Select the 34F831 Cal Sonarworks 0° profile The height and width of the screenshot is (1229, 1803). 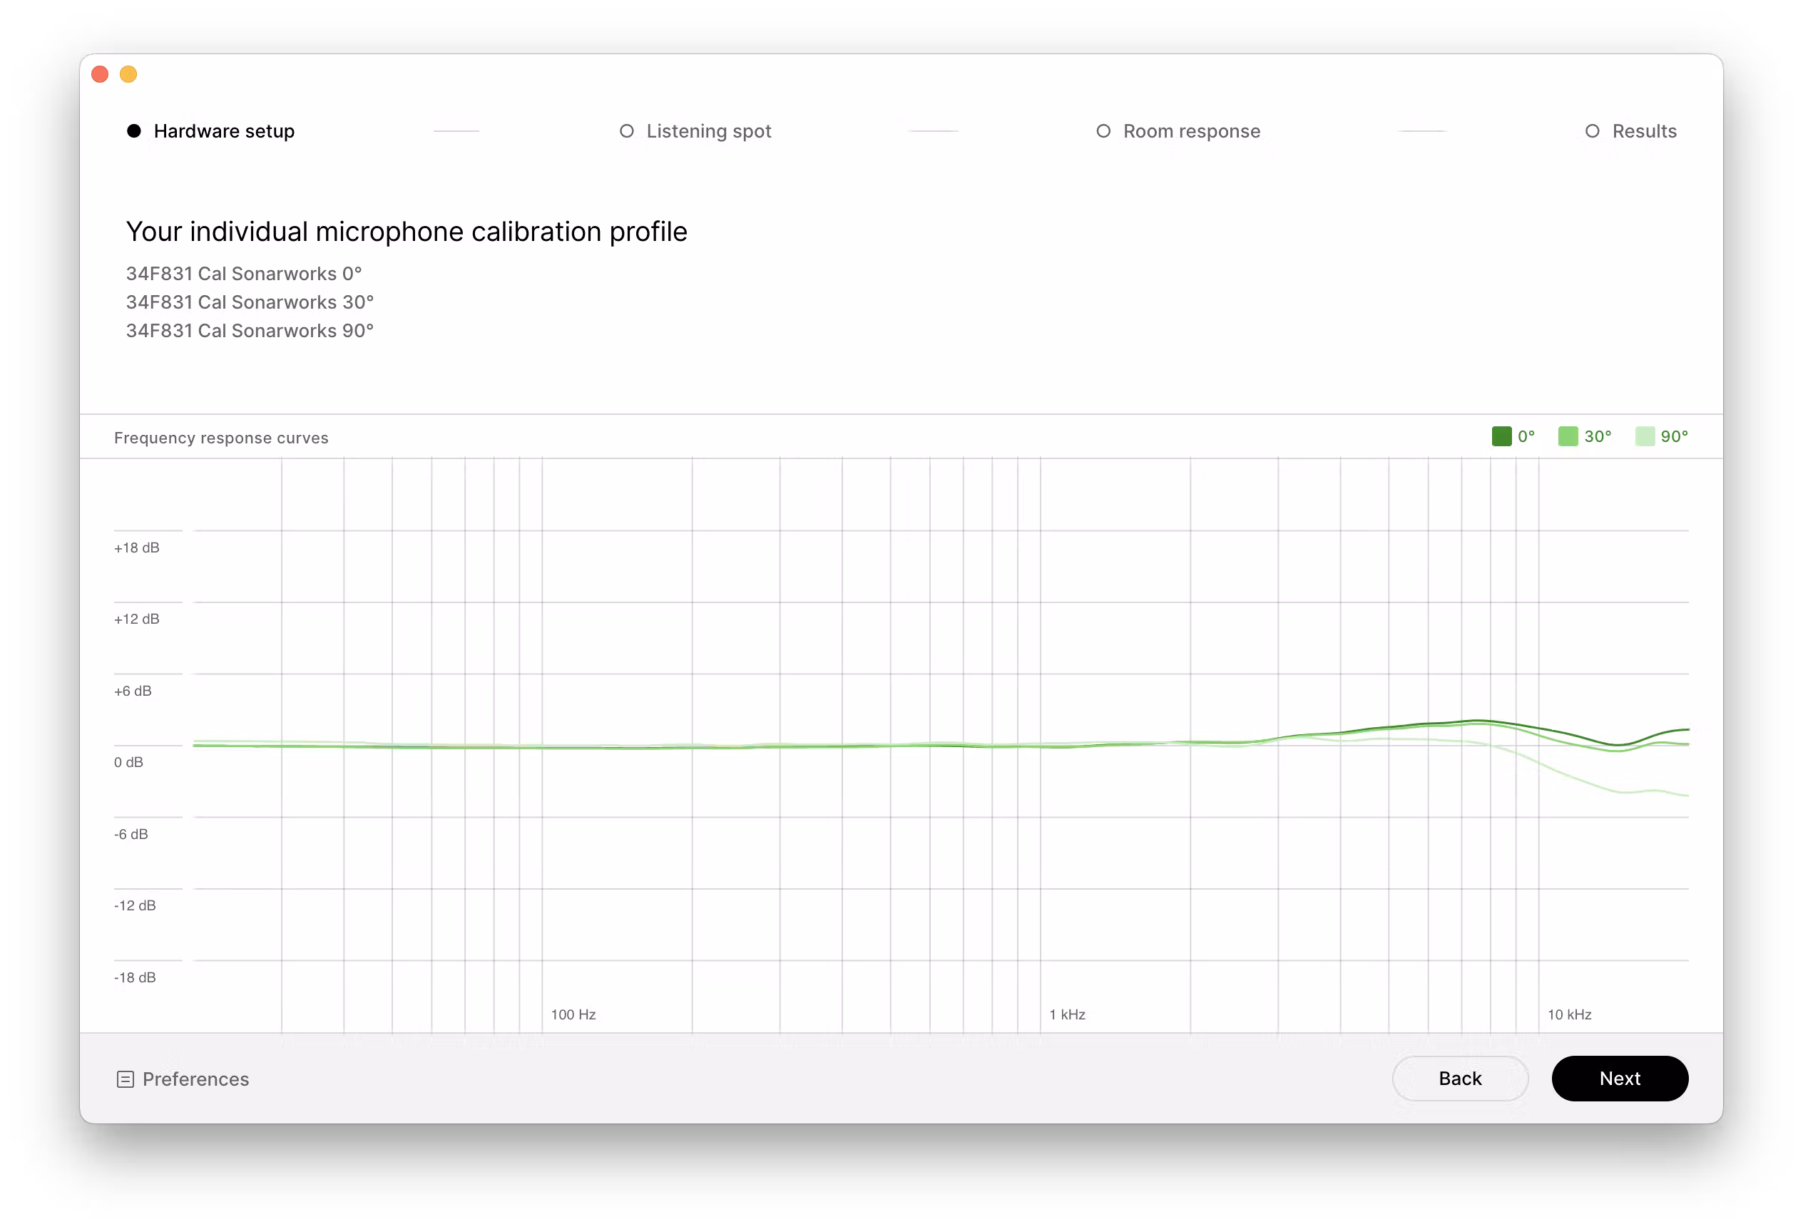coord(244,274)
